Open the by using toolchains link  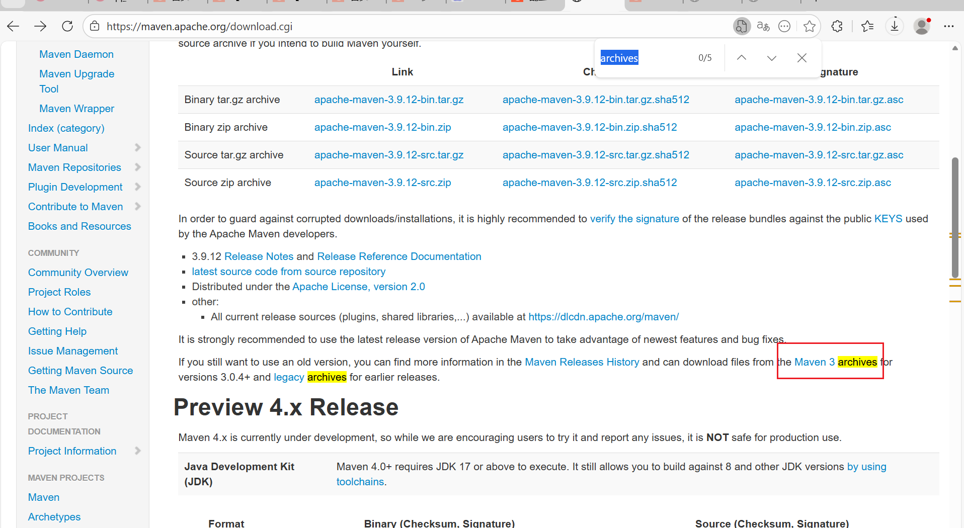click(867, 467)
